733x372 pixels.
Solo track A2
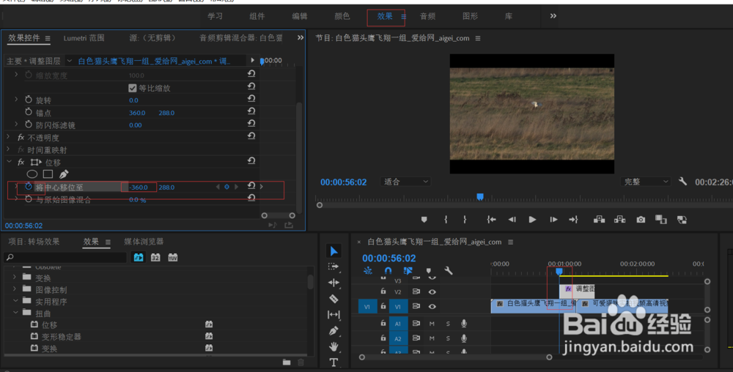(448, 338)
